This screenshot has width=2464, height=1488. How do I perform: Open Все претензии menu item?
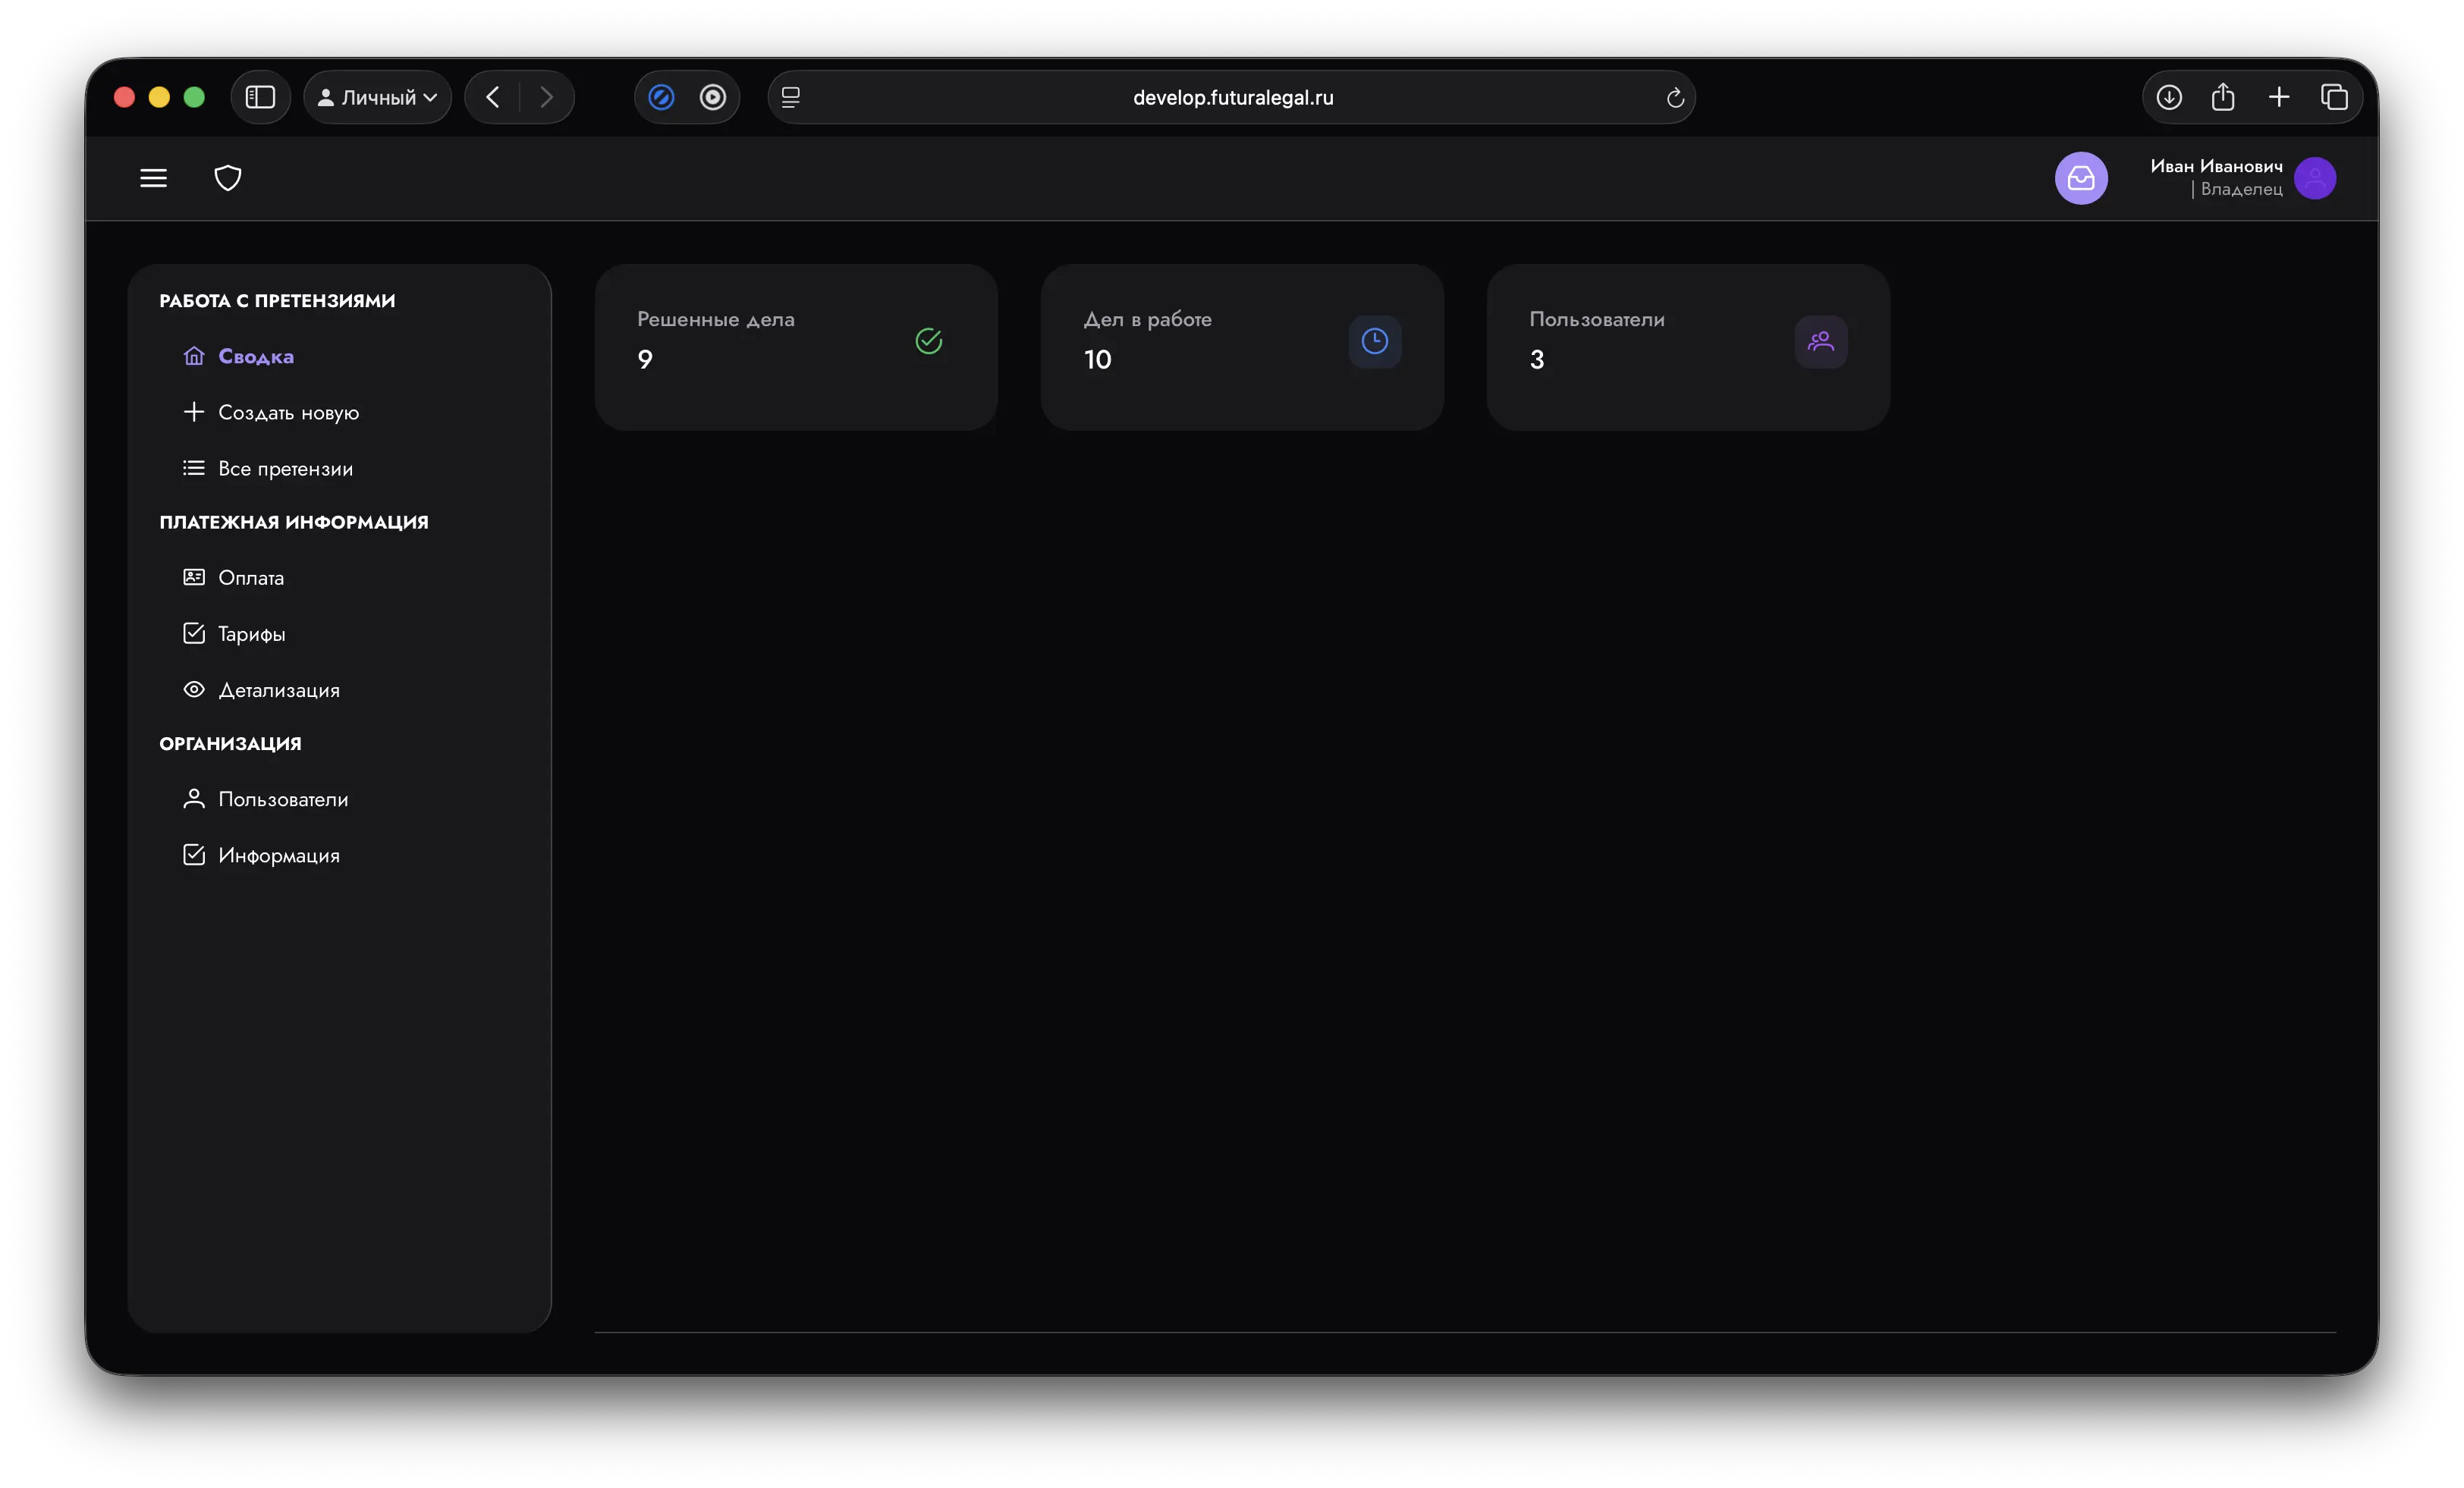point(285,469)
